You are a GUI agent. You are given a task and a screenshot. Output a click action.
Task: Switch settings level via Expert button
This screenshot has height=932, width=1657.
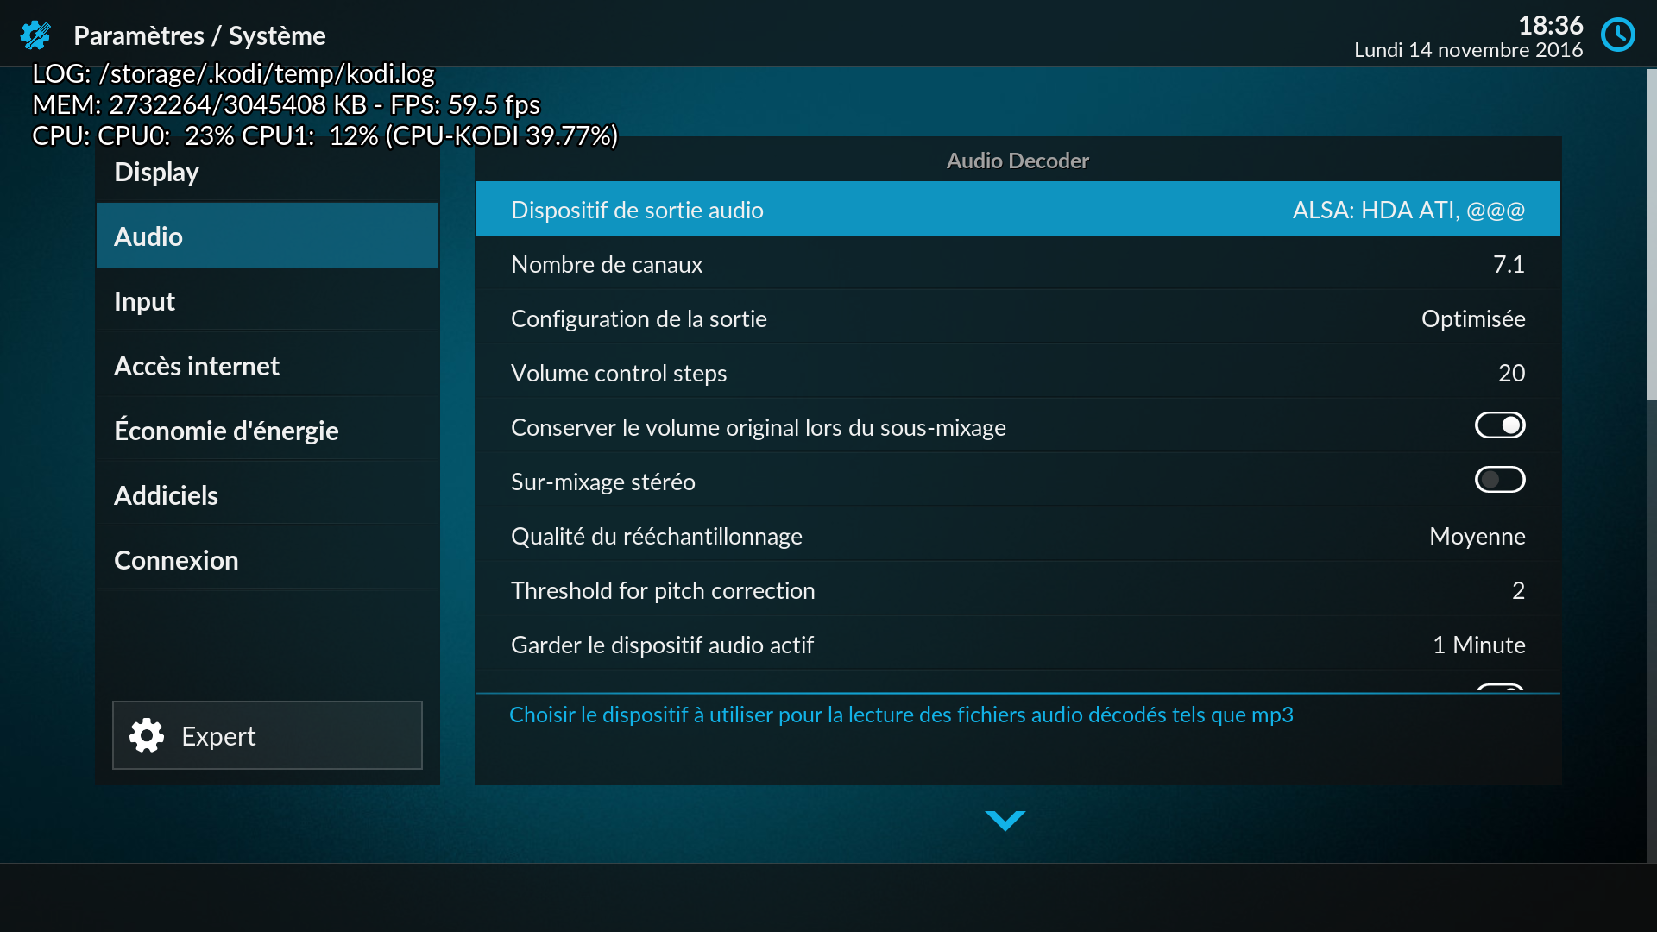pos(268,735)
